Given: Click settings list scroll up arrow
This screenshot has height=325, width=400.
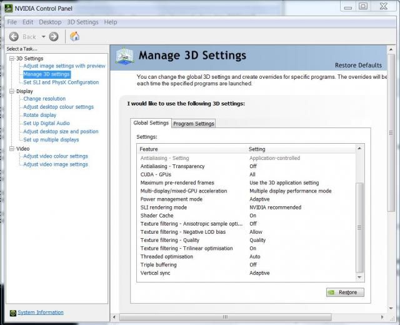Looking at the screenshot, I should tap(359, 148).
